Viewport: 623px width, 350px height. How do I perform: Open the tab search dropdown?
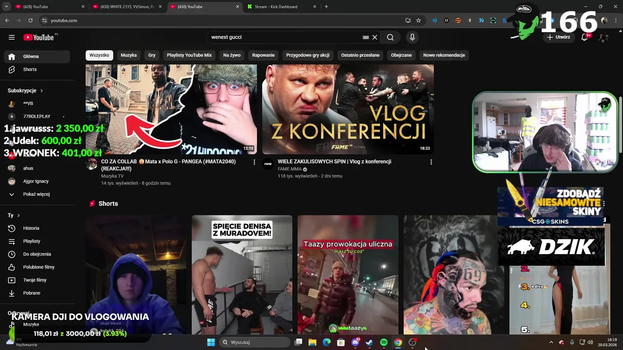coord(6,7)
